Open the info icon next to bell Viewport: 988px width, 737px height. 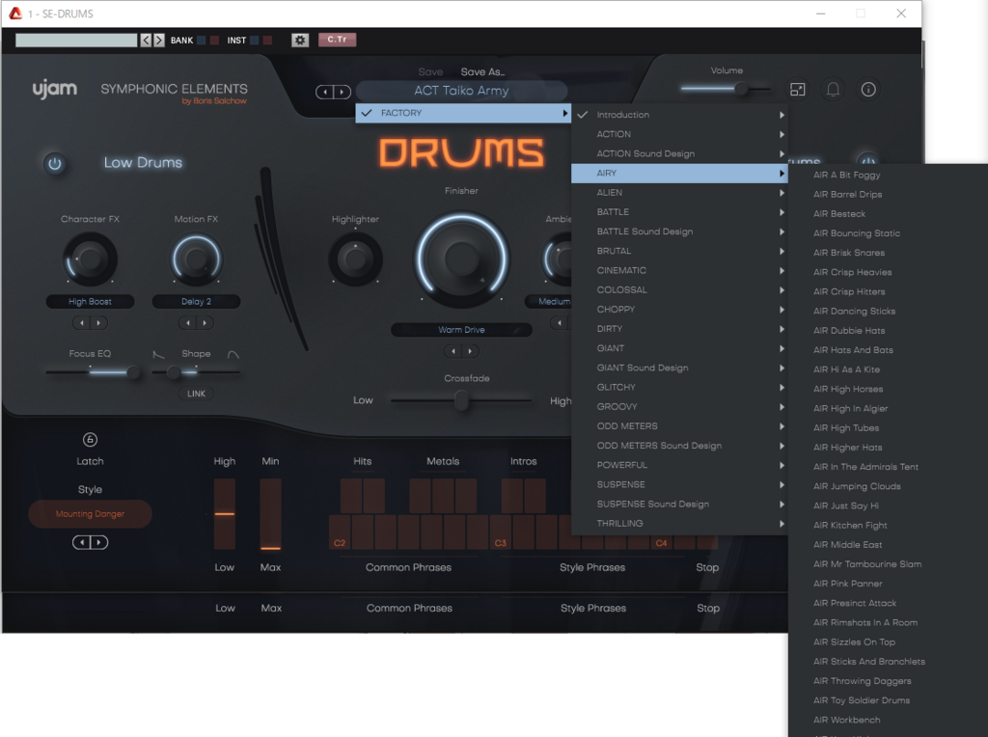pos(868,90)
